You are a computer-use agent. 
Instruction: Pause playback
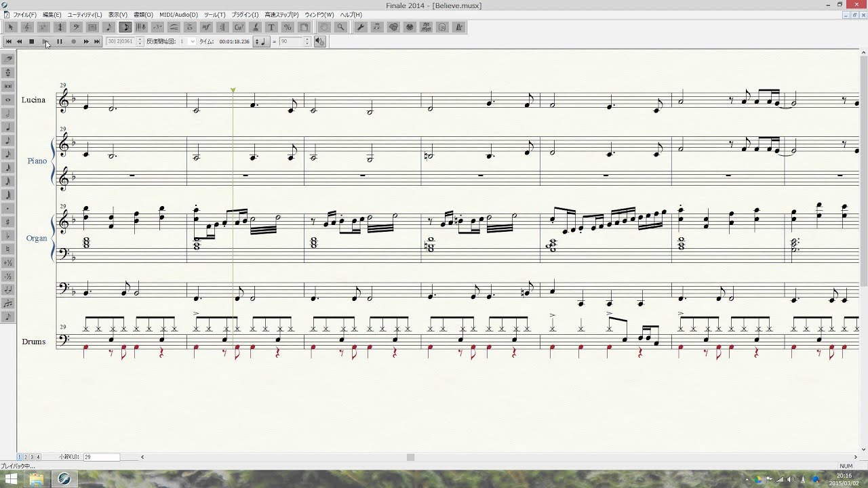click(x=59, y=41)
